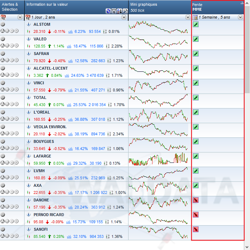The height and width of the screenshot is (250, 250).
Task: Click the AXA volume 1 206 922
Action: [x=99, y=192]
